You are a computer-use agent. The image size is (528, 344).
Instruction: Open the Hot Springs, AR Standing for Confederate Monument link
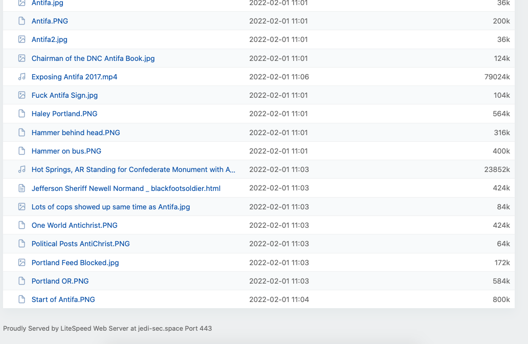(x=134, y=169)
